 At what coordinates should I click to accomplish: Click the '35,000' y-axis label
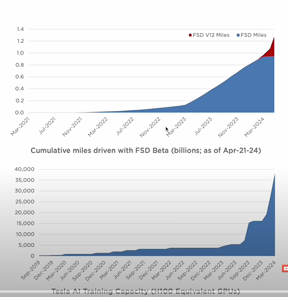pyautogui.click(x=25, y=180)
